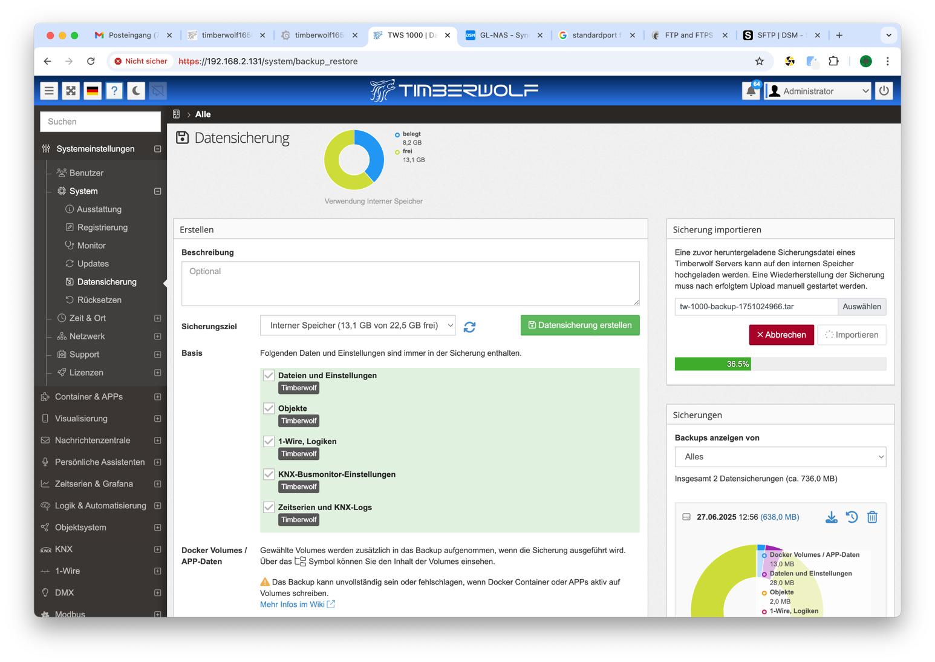Switch language via German flag icon
The image size is (935, 662).
(93, 91)
